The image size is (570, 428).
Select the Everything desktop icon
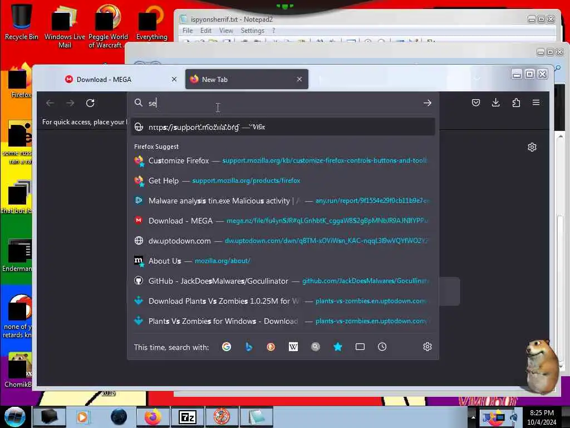[151, 22]
